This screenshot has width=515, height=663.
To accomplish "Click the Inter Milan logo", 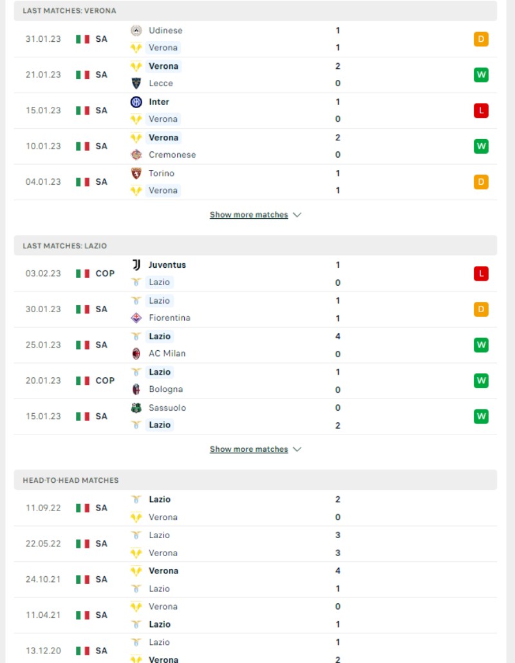I will 136,102.
